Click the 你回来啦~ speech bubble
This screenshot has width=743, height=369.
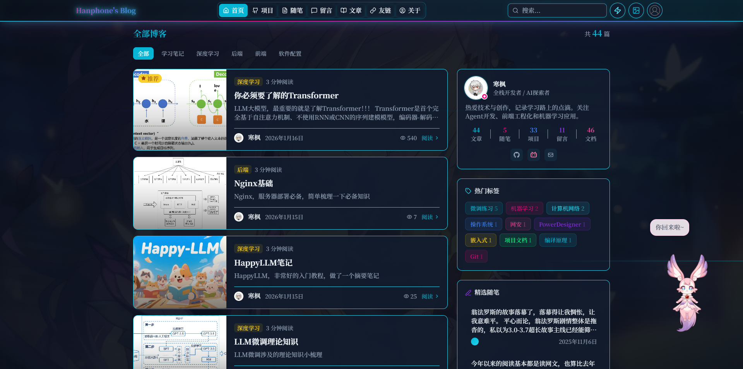pyautogui.click(x=669, y=227)
